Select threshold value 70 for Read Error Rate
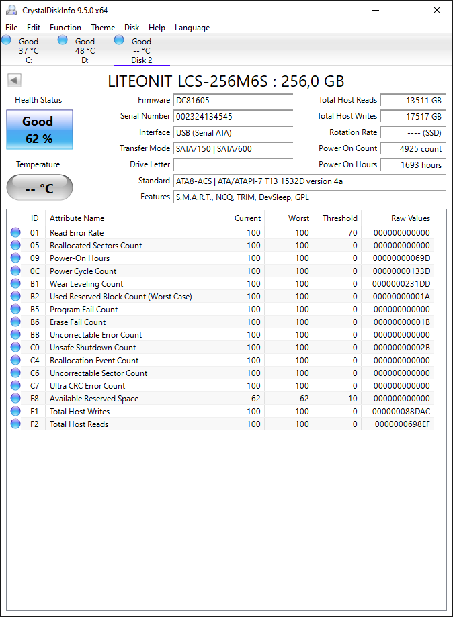Screen dimensions: 453x617 353,232
